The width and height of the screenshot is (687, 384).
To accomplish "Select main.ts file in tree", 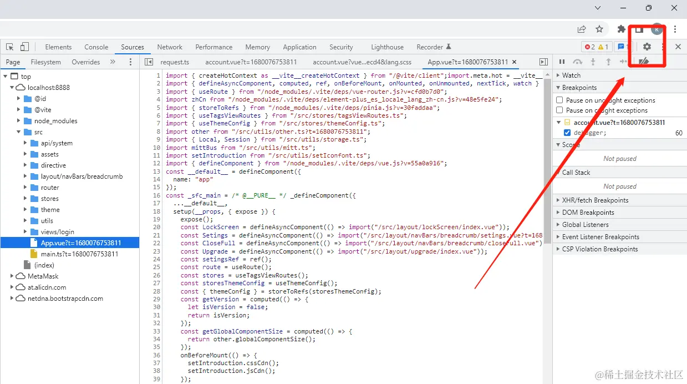I will pyautogui.click(x=79, y=254).
